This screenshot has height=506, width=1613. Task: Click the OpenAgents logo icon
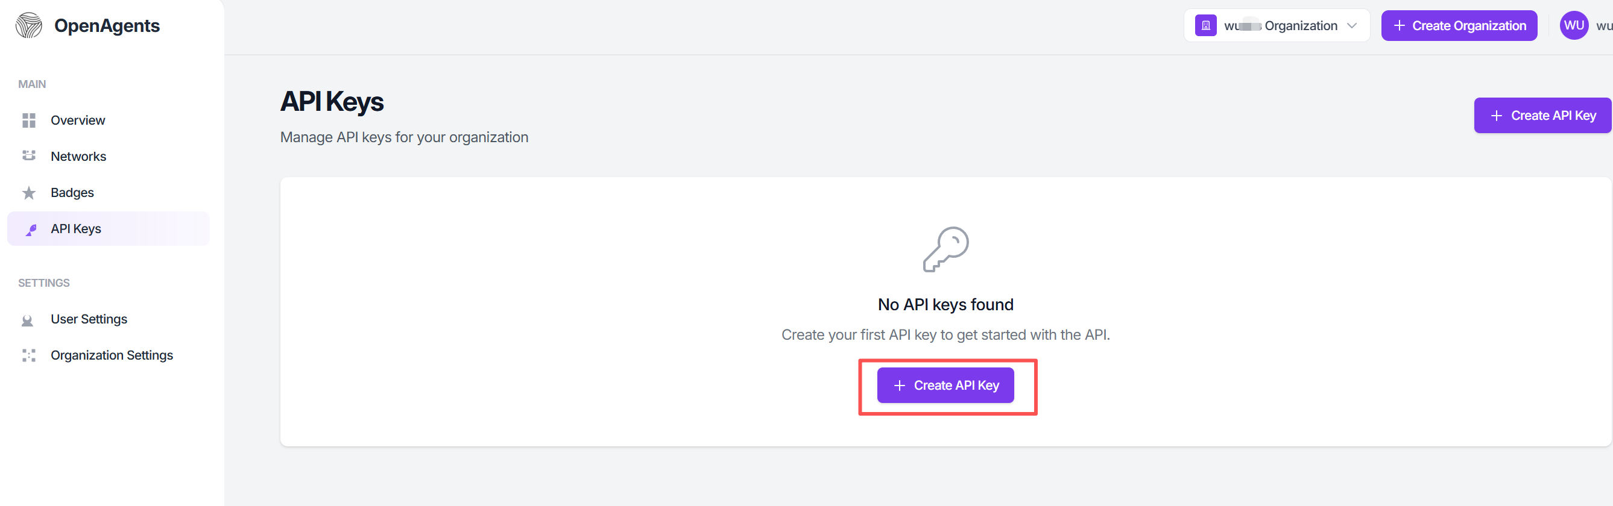tap(29, 26)
